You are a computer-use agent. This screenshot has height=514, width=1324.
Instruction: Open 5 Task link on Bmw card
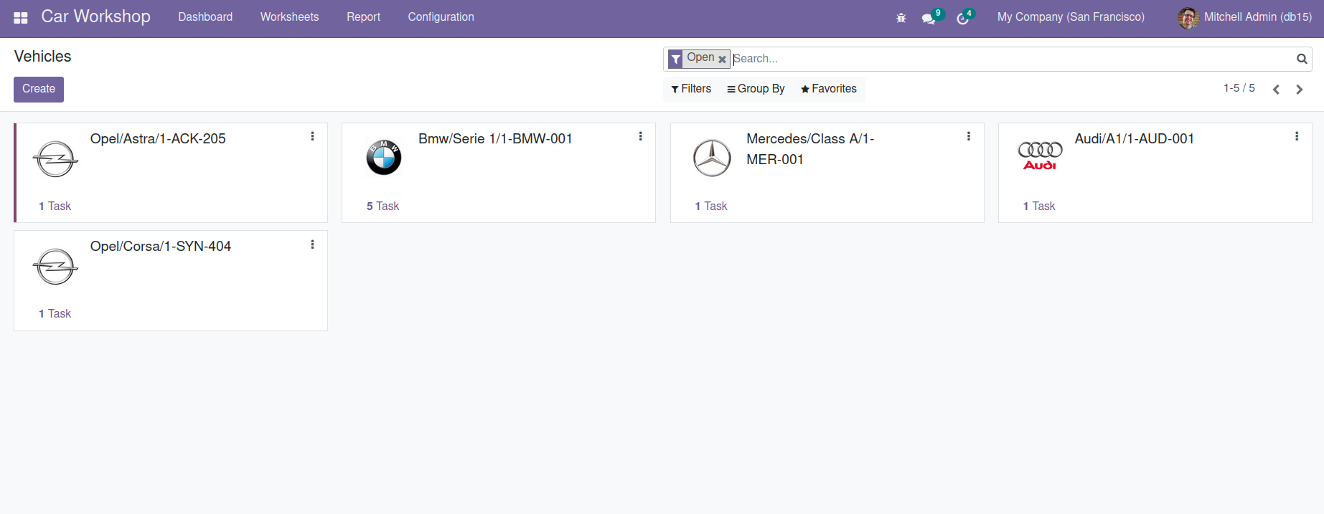click(x=382, y=206)
